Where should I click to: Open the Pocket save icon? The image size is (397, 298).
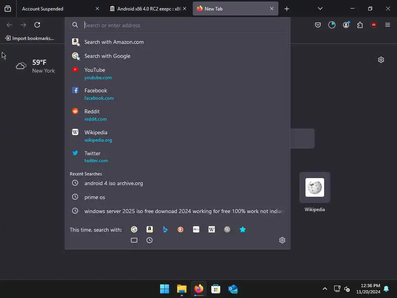(x=318, y=25)
